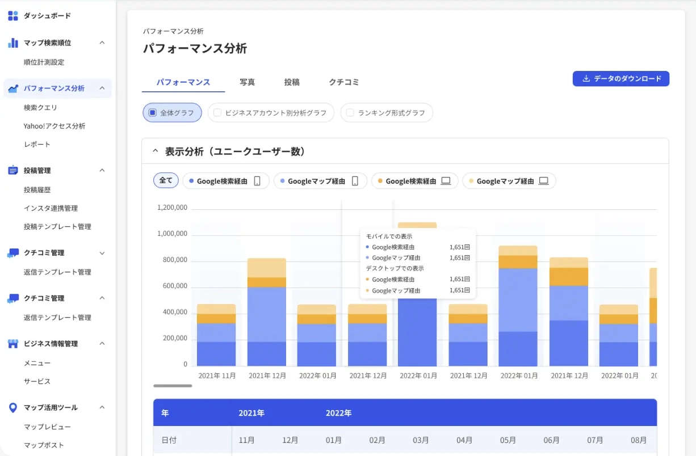696x456 pixels.
Task: Click the 2021年 12月 tallest stacked bar
Action: [x=267, y=312]
